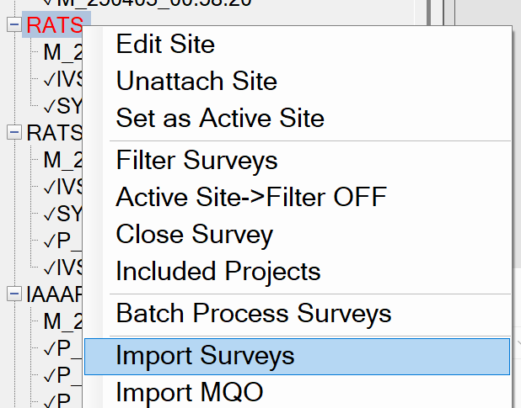Open Included Projects menu item
Image resolution: width=521 pixels, height=408 pixels.
click(218, 272)
